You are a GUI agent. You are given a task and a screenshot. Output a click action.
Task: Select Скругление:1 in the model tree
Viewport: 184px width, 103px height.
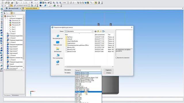12,47
